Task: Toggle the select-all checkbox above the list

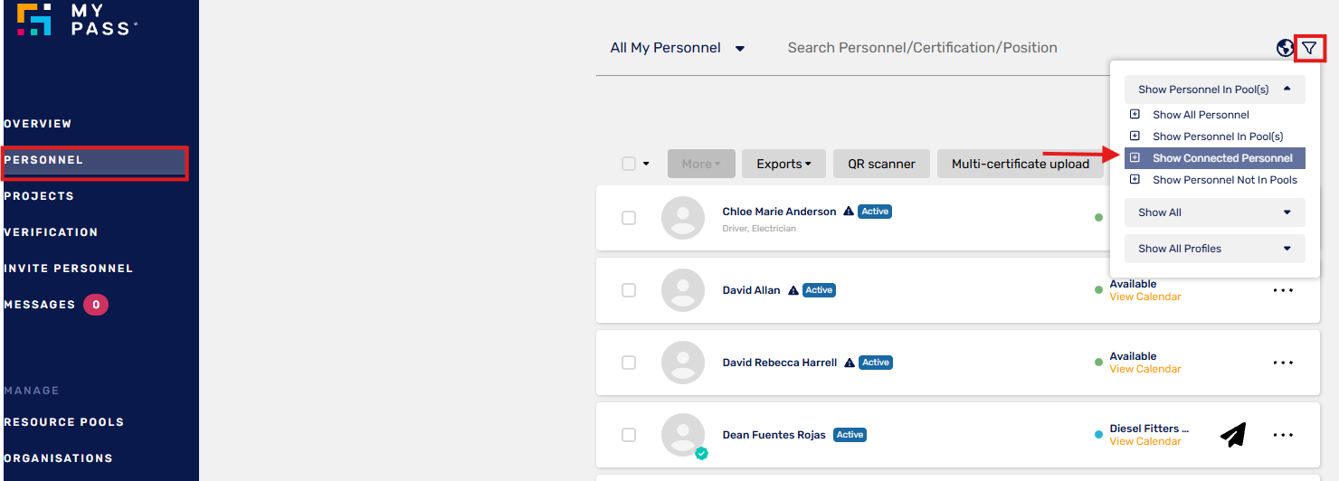Action: [x=629, y=164]
